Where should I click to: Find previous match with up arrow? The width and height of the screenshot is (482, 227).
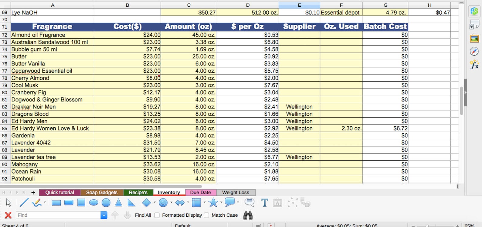(115, 215)
